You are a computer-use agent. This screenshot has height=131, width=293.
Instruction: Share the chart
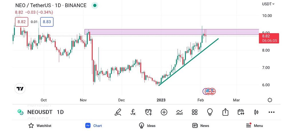[225, 112]
